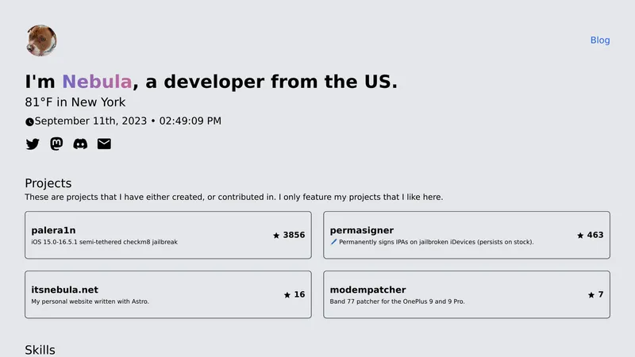Click the star icon on modempatcher card

tap(591, 295)
